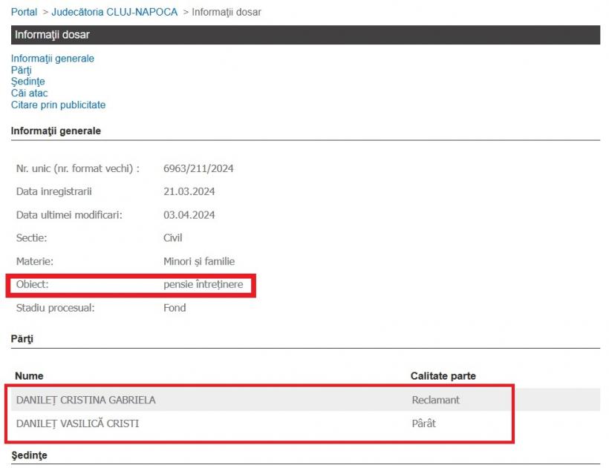Viewport: 609px width, 468px height.
Task: Click the Portal breadcrumb link
Action: (x=24, y=13)
